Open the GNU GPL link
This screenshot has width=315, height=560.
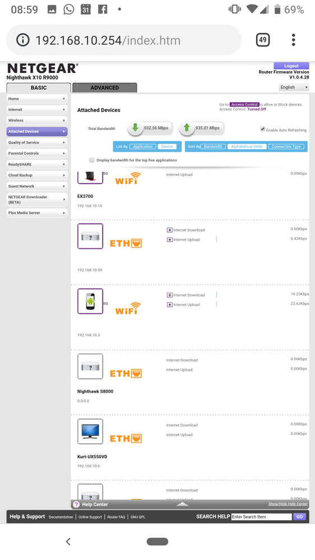tap(138, 517)
